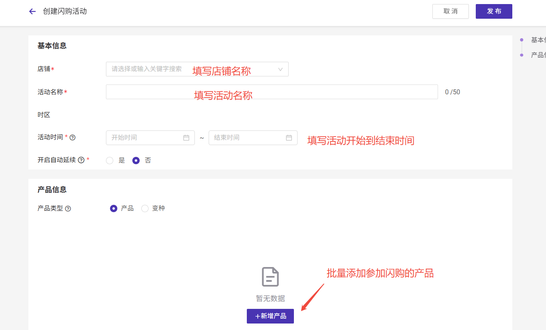
Task: Select 否 for 开启自动延续
Action: coord(136,161)
